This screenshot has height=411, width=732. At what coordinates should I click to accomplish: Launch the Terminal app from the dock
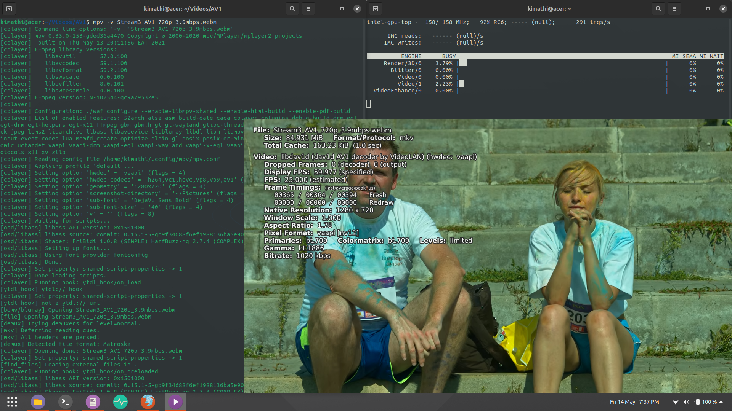point(65,401)
